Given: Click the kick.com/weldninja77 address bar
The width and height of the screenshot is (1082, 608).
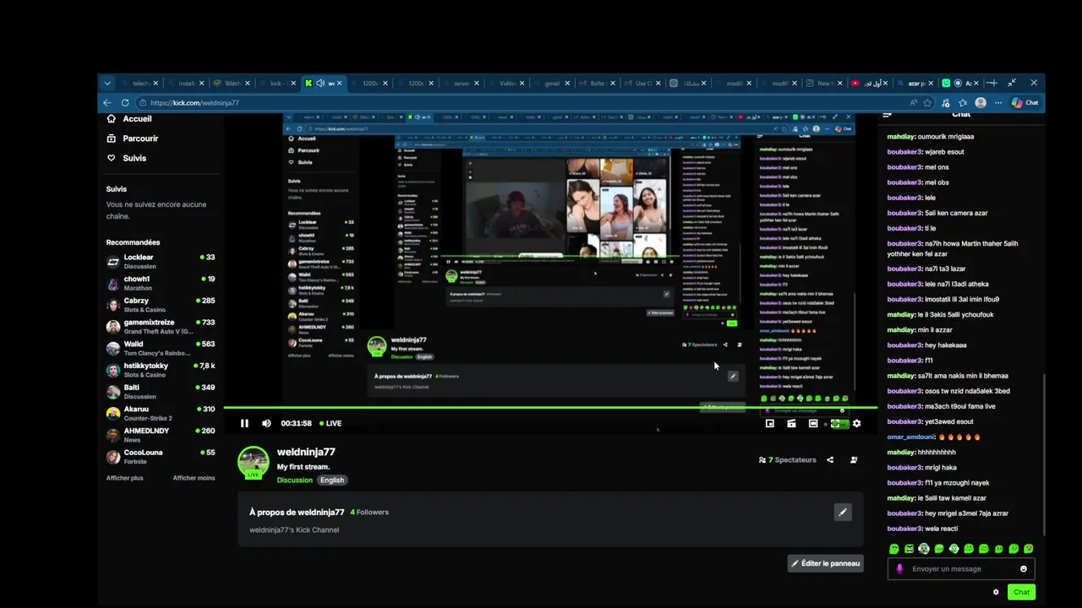Looking at the screenshot, I should [524, 103].
